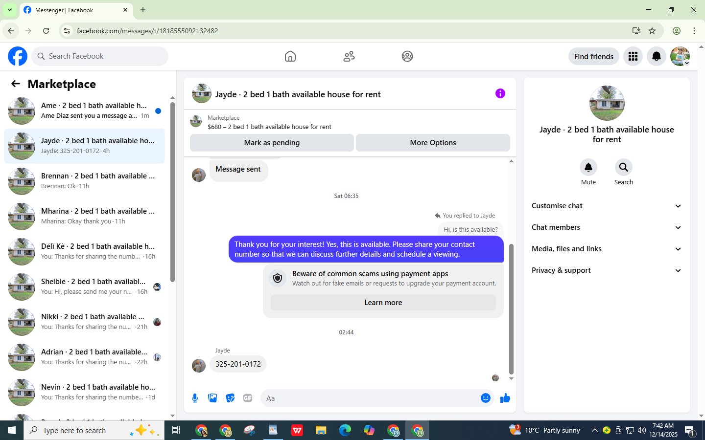Open the chat with Mharina
The height and width of the screenshot is (440, 705).
84,217
